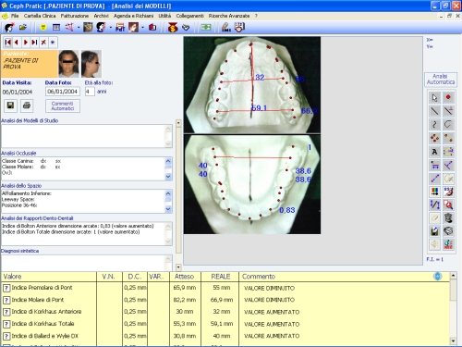Screen dimensions: 462x347
Task: Go to the next record
Action: 26,43
